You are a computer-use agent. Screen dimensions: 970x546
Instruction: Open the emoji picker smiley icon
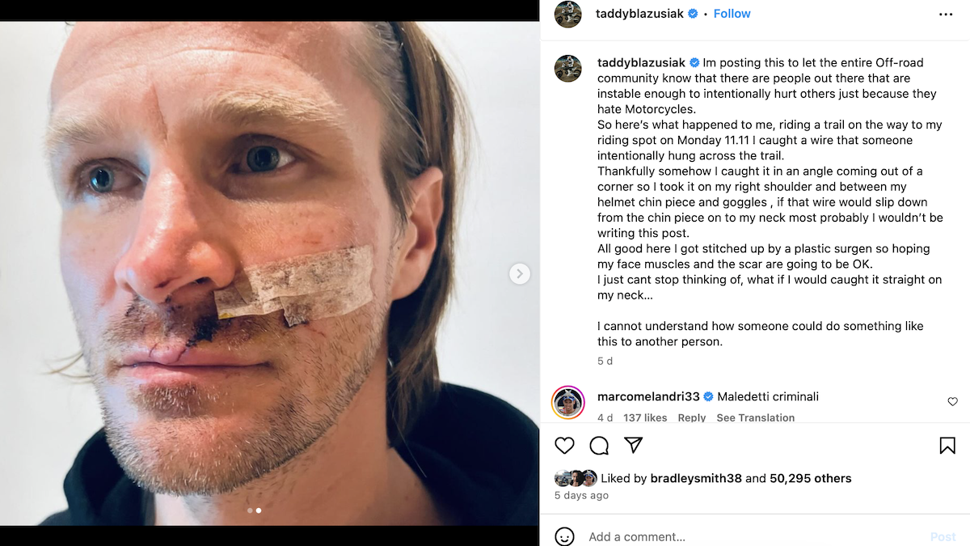(567, 535)
